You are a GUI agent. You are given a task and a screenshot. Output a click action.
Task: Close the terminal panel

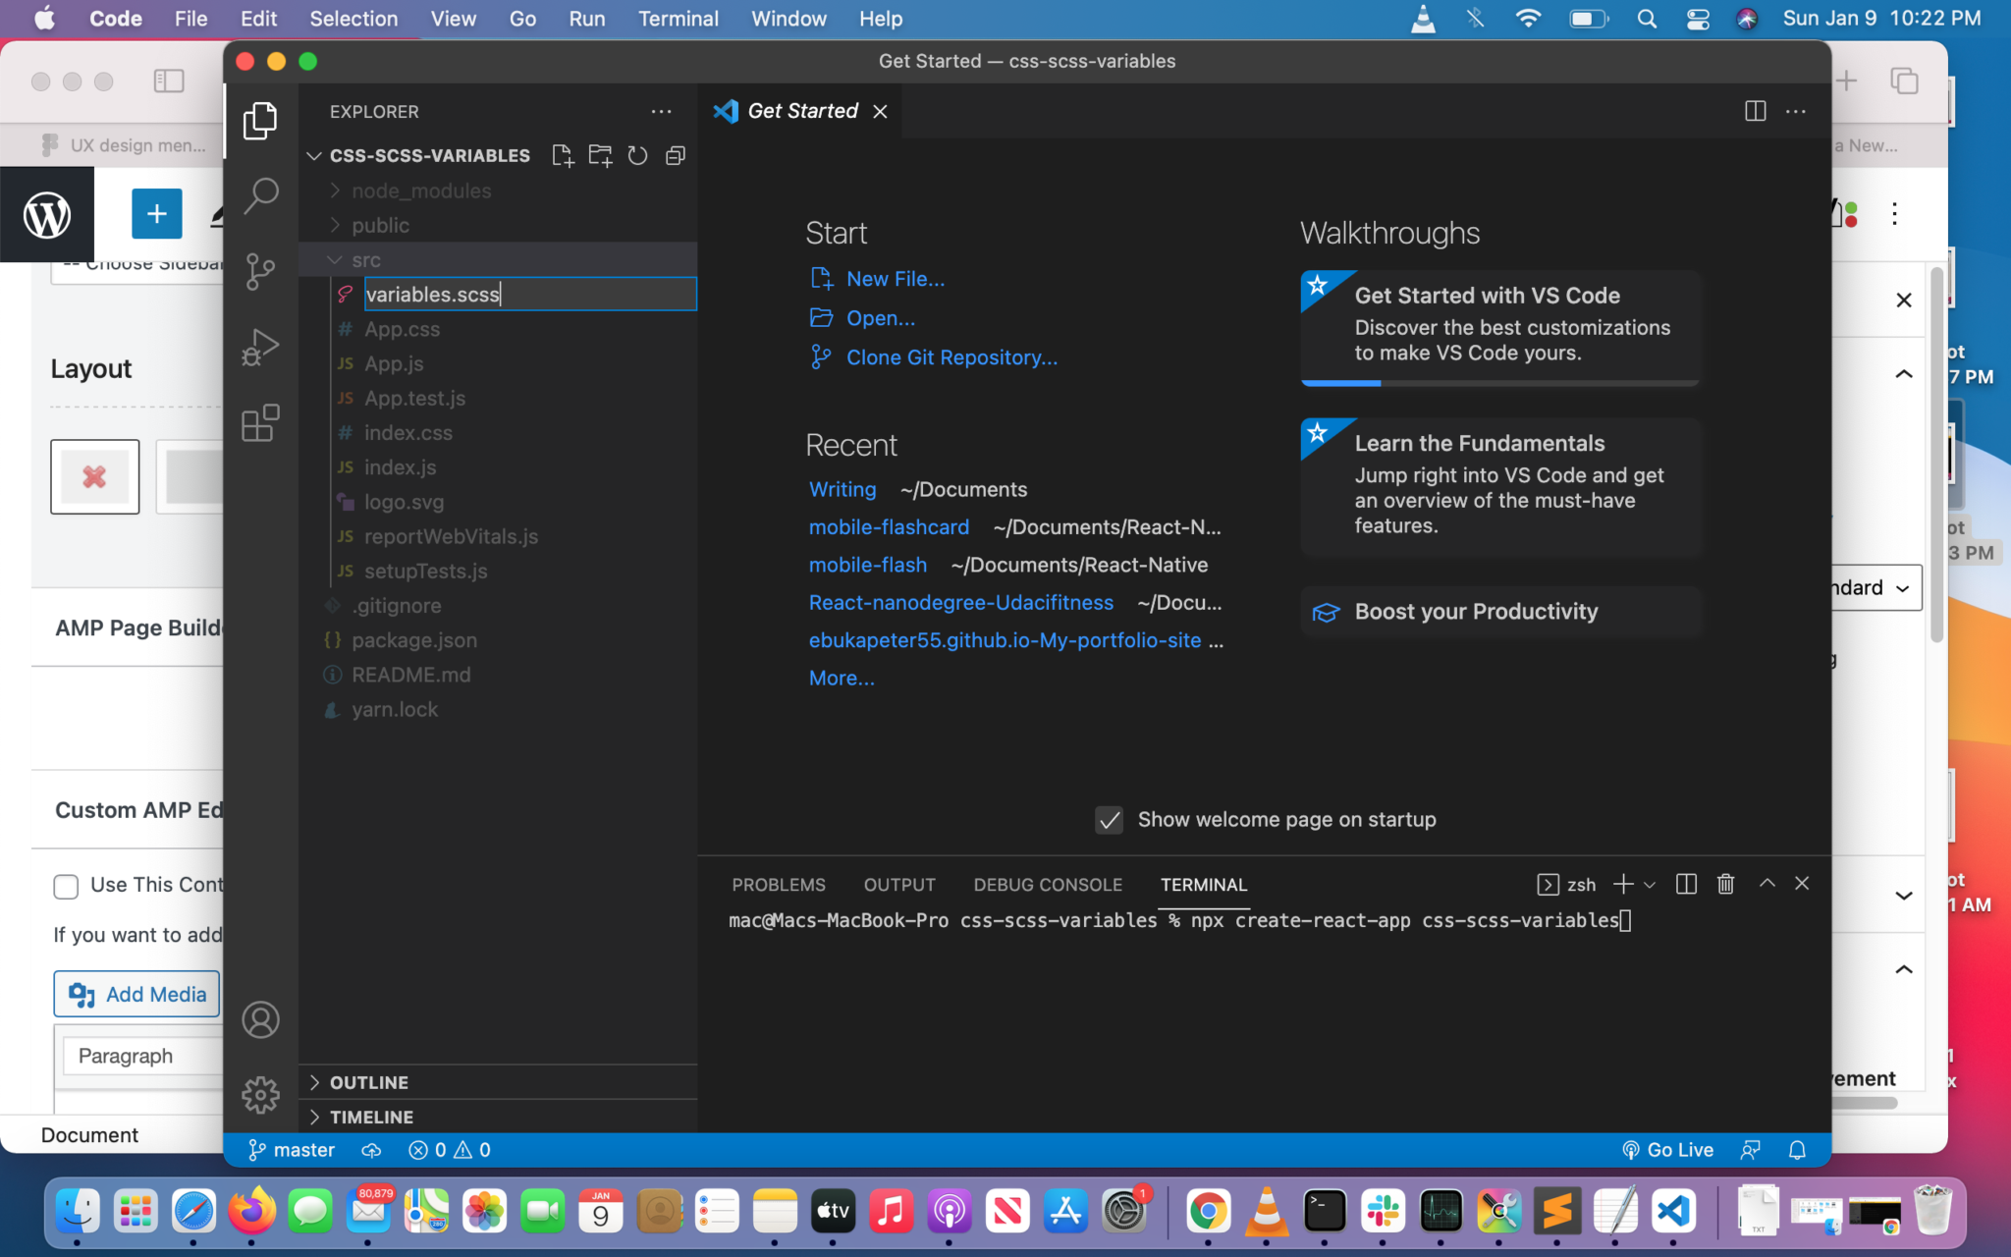coord(1802,884)
